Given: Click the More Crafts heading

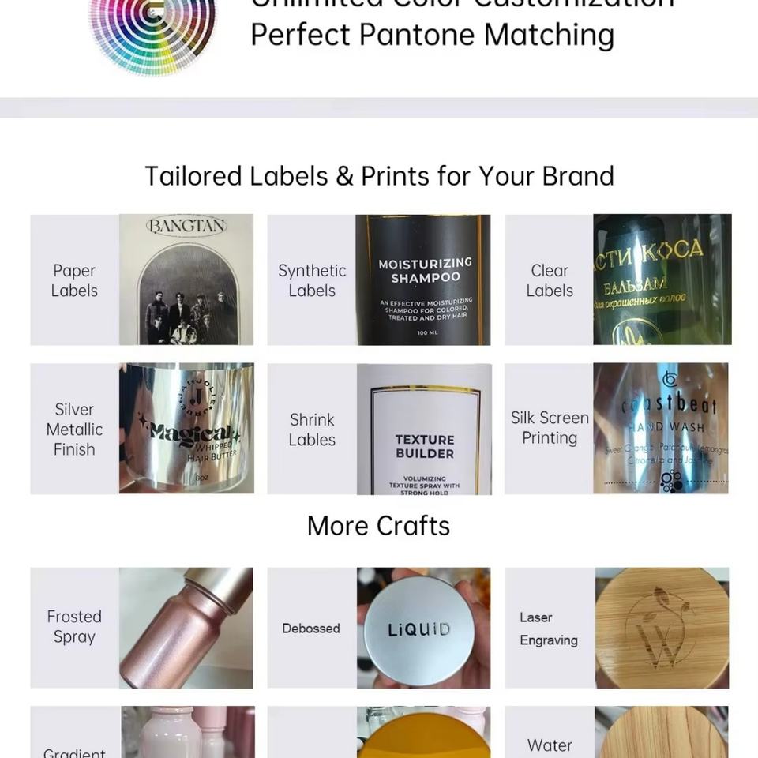Looking at the screenshot, I should click(x=378, y=526).
